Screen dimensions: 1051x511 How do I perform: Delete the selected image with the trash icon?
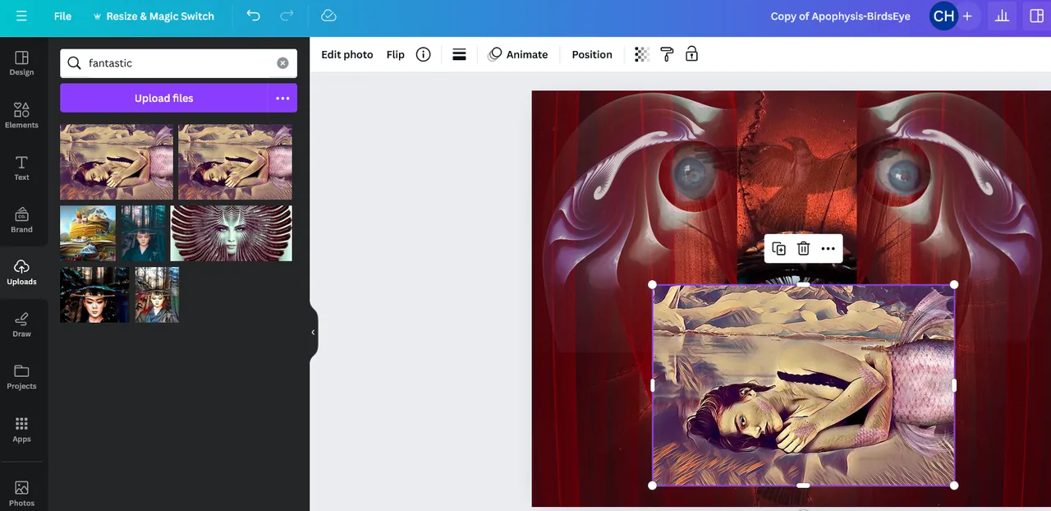coord(803,248)
